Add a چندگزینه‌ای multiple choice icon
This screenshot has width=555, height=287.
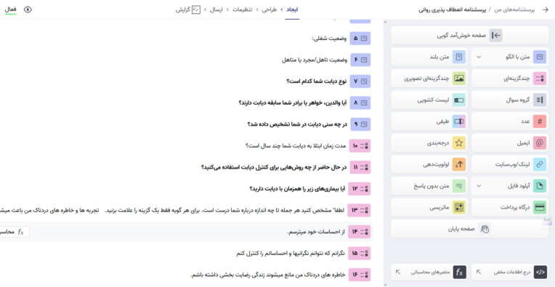pos(540,78)
